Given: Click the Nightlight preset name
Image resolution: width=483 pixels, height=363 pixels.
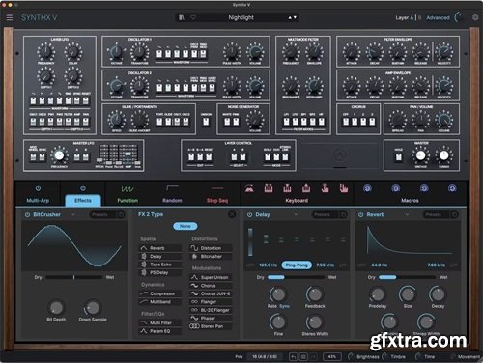Looking at the screenshot, I should point(241,17).
